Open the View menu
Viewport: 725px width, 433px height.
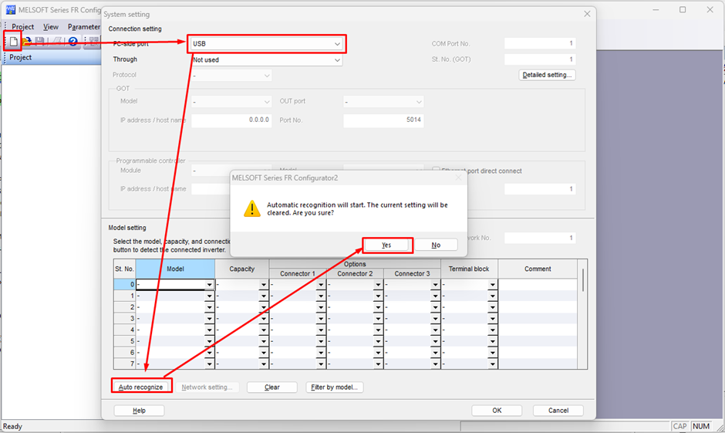[51, 27]
